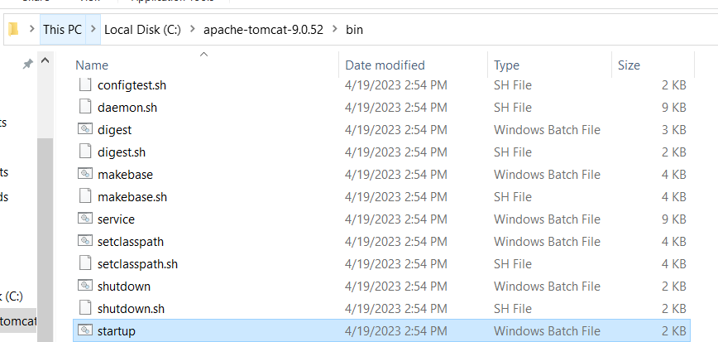Go to This PC breadcrumb

pyautogui.click(x=62, y=29)
